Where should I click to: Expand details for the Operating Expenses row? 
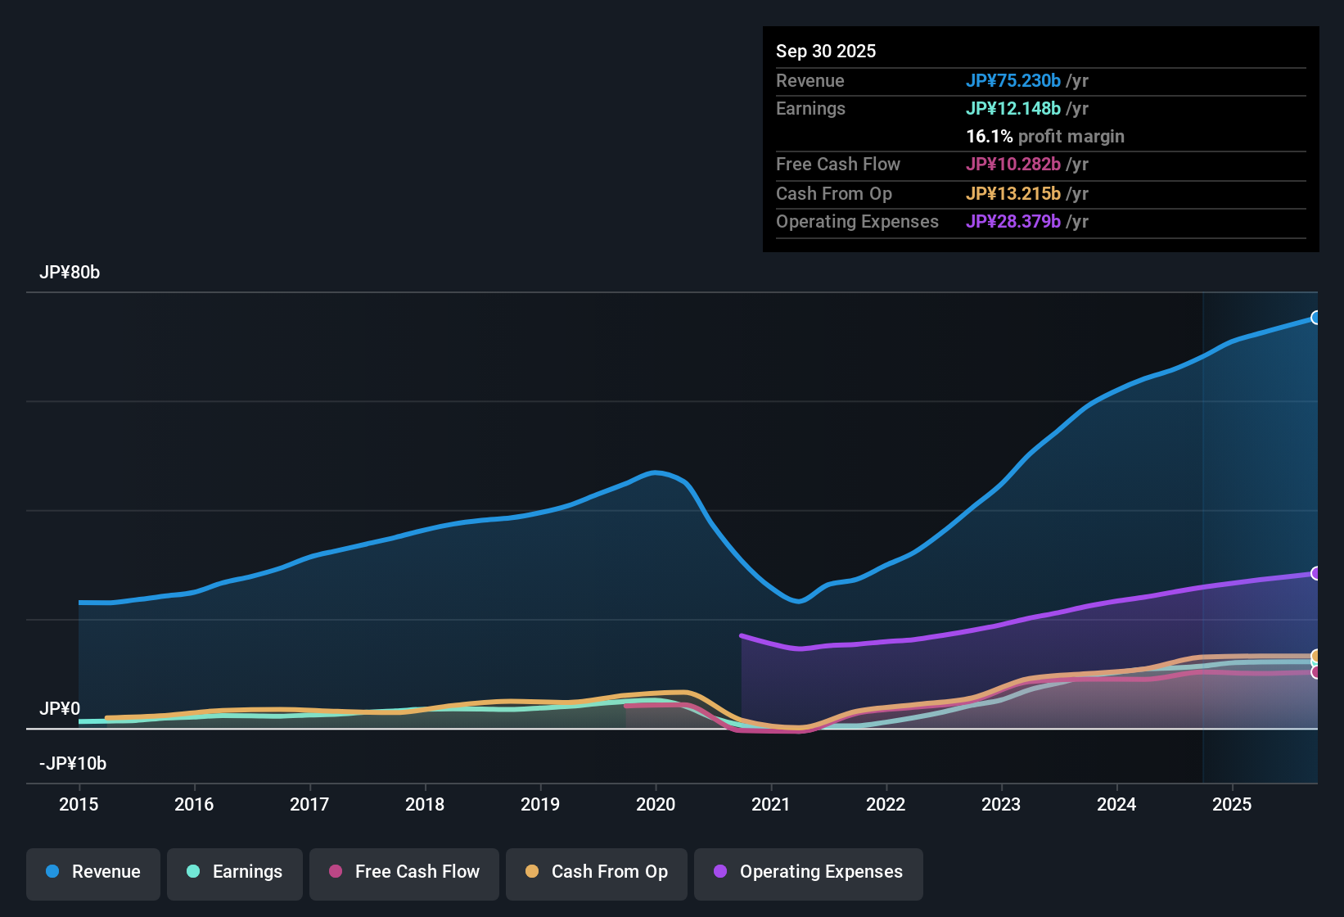click(x=857, y=222)
